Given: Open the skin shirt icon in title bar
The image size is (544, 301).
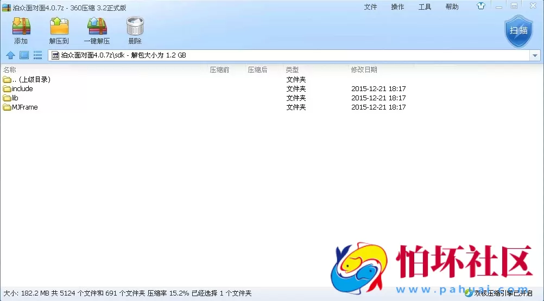Looking at the screenshot, I should click(481, 6).
